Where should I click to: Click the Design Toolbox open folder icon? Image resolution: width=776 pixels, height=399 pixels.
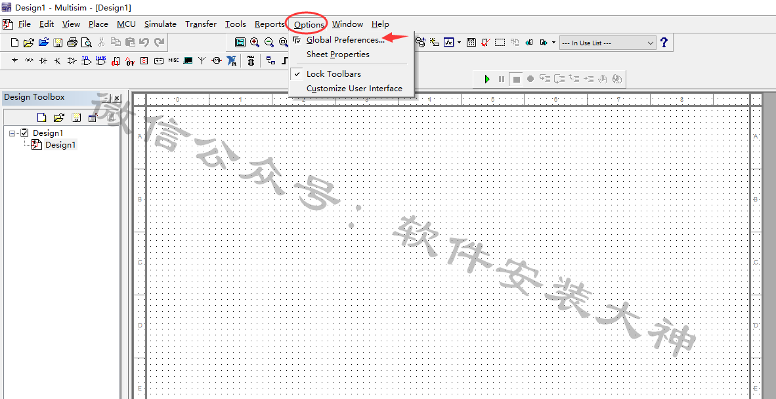tap(59, 117)
